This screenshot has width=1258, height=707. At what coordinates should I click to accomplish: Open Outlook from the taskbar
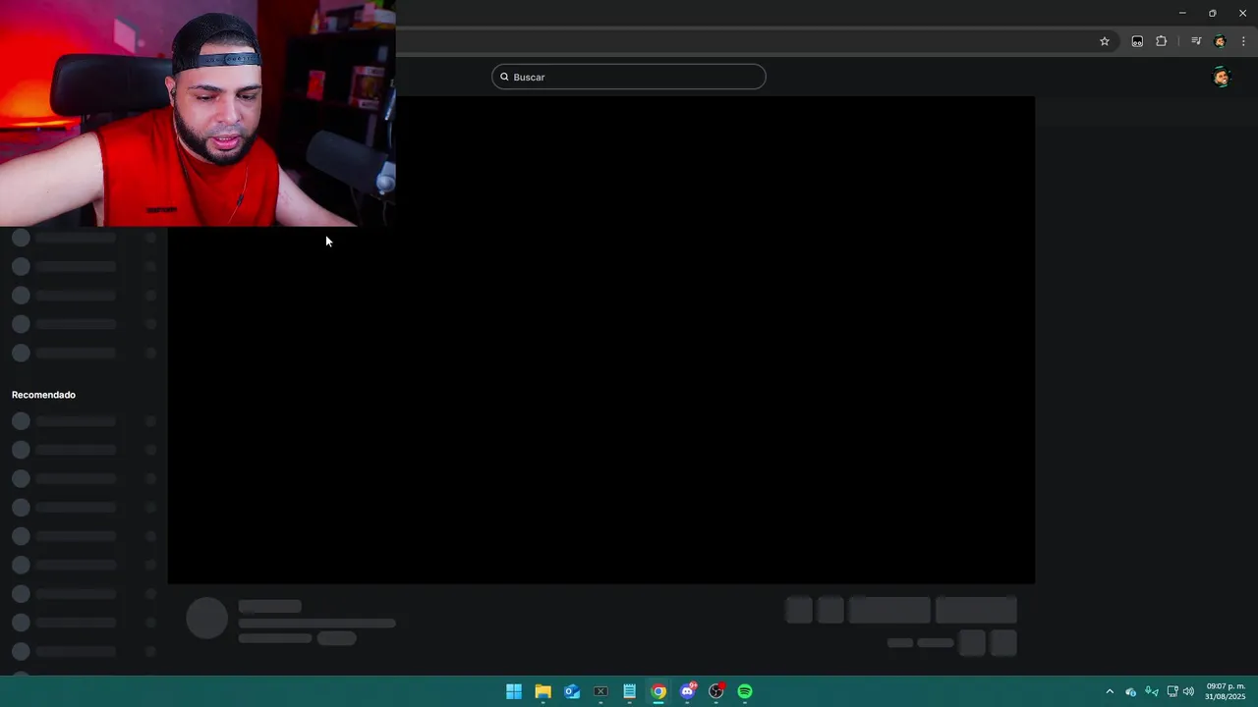point(572,691)
